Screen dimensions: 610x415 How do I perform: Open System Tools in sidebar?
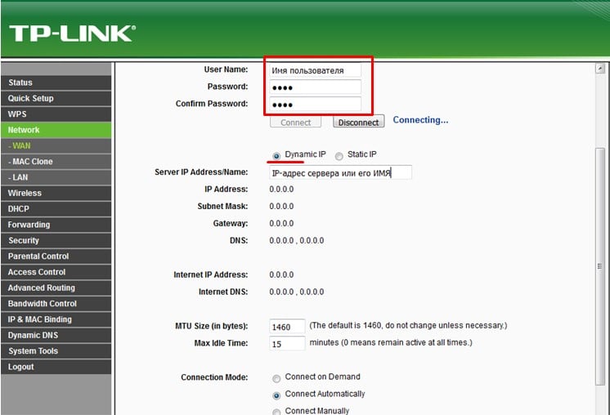point(56,351)
